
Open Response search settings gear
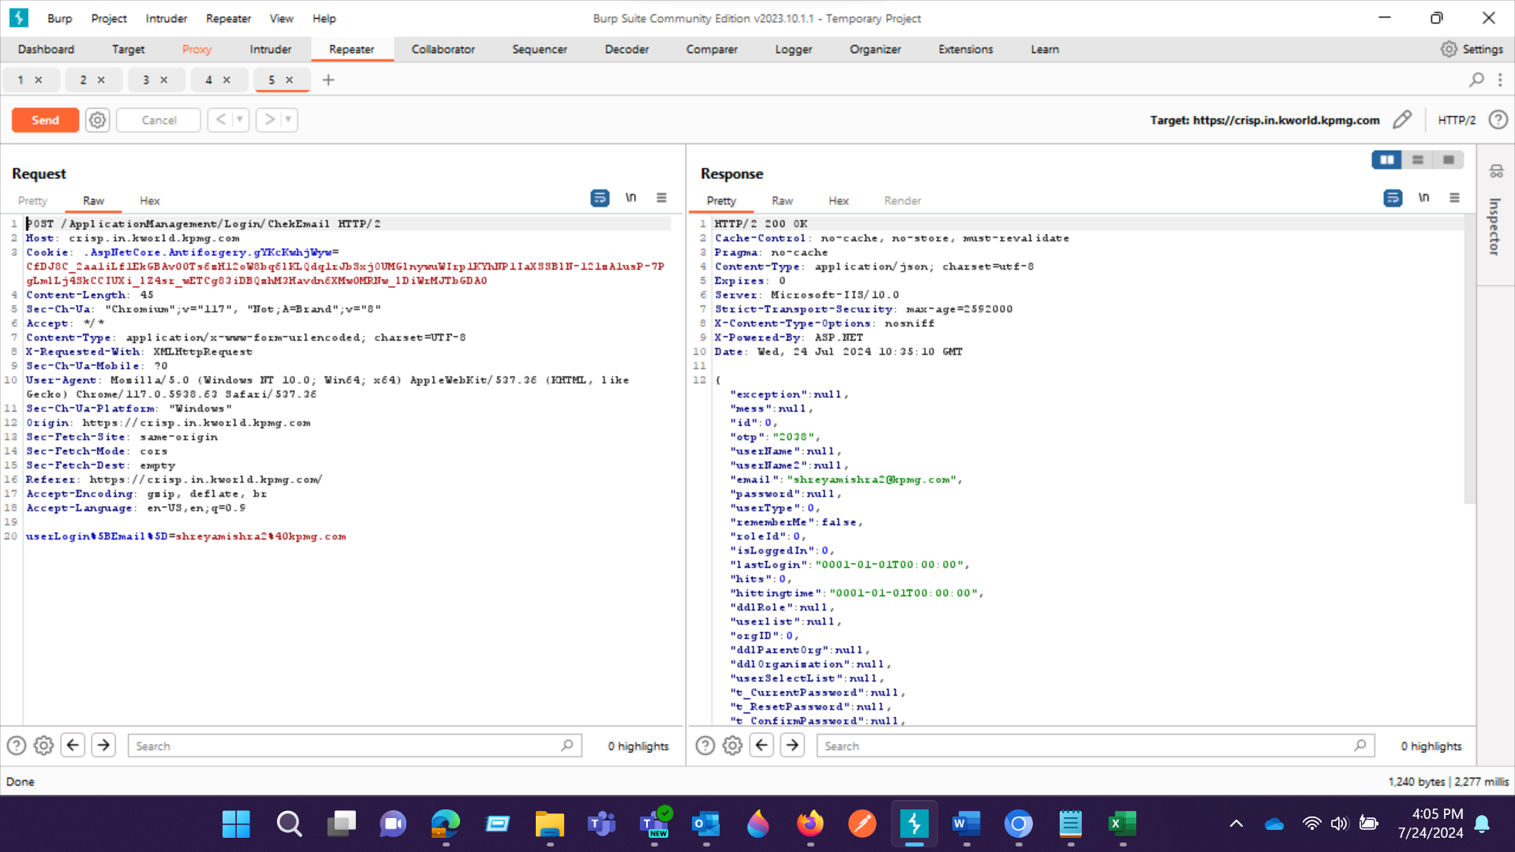[x=732, y=745]
